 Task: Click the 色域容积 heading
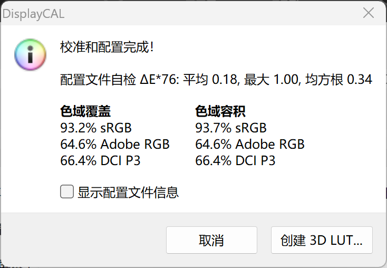(220, 112)
